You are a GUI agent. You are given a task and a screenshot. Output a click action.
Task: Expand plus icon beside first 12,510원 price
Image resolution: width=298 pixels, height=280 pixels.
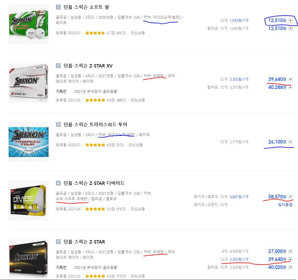[x=290, y=21]
